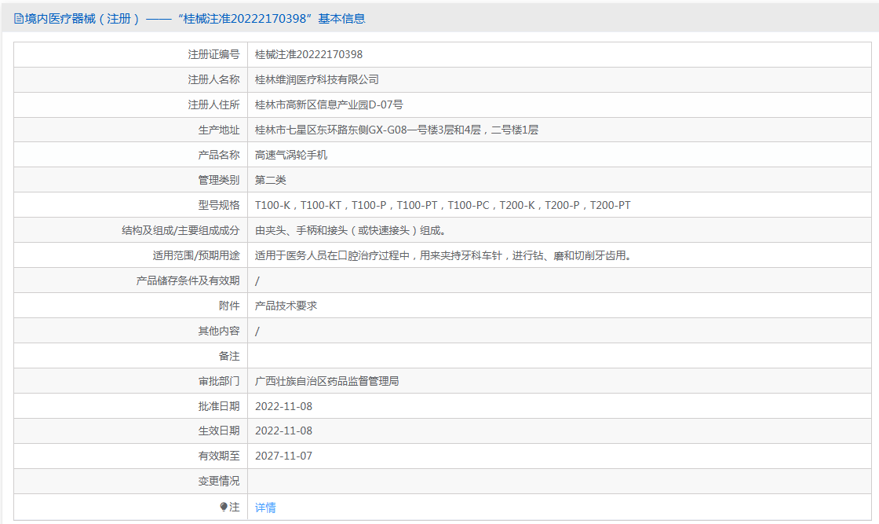
Task: Select registration number value 桂械注准20222170398
Action: click(309, 54)
